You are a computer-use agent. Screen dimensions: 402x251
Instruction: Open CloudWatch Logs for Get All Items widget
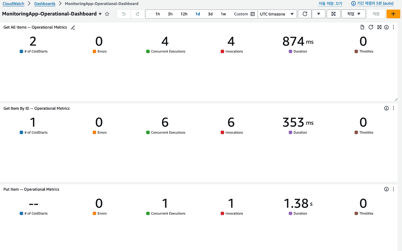tap(362, 27)
